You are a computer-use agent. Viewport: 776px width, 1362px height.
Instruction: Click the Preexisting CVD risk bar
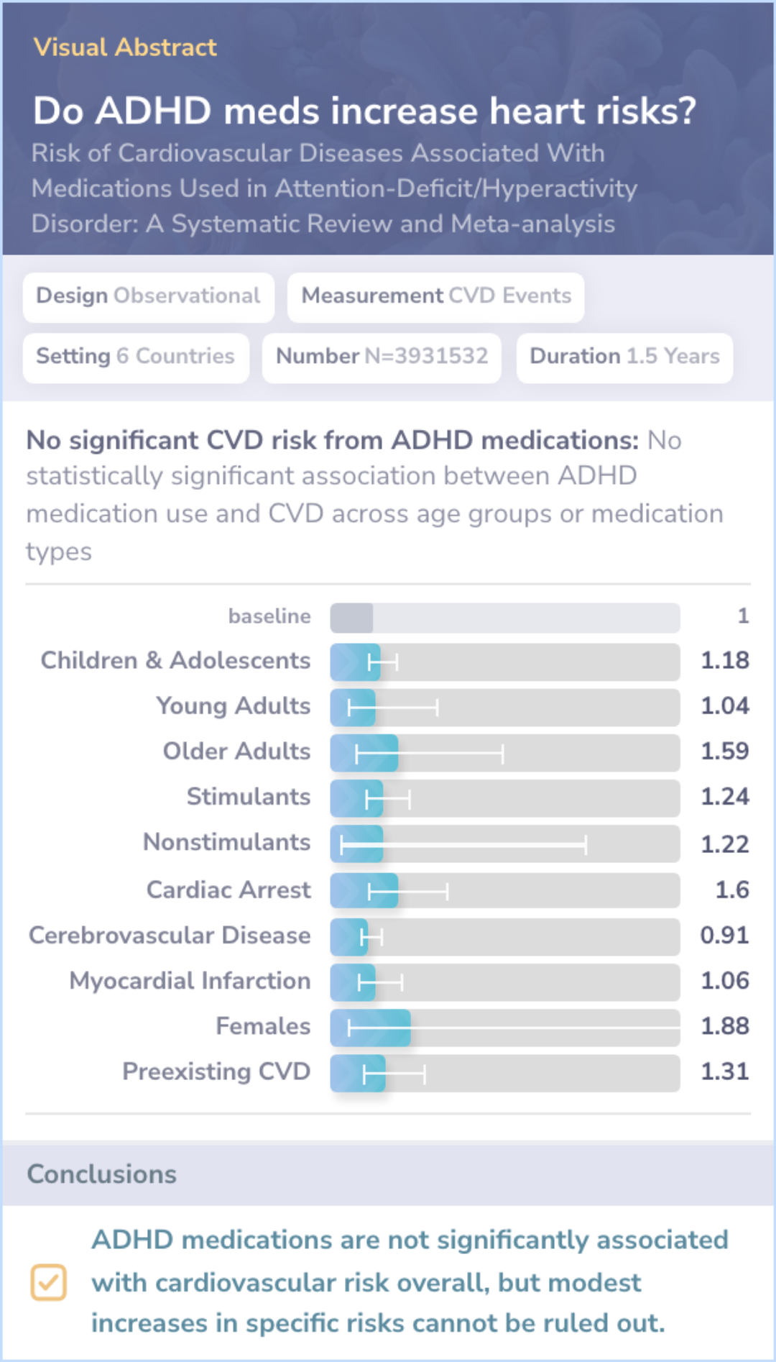click(x=504, y=1073)
